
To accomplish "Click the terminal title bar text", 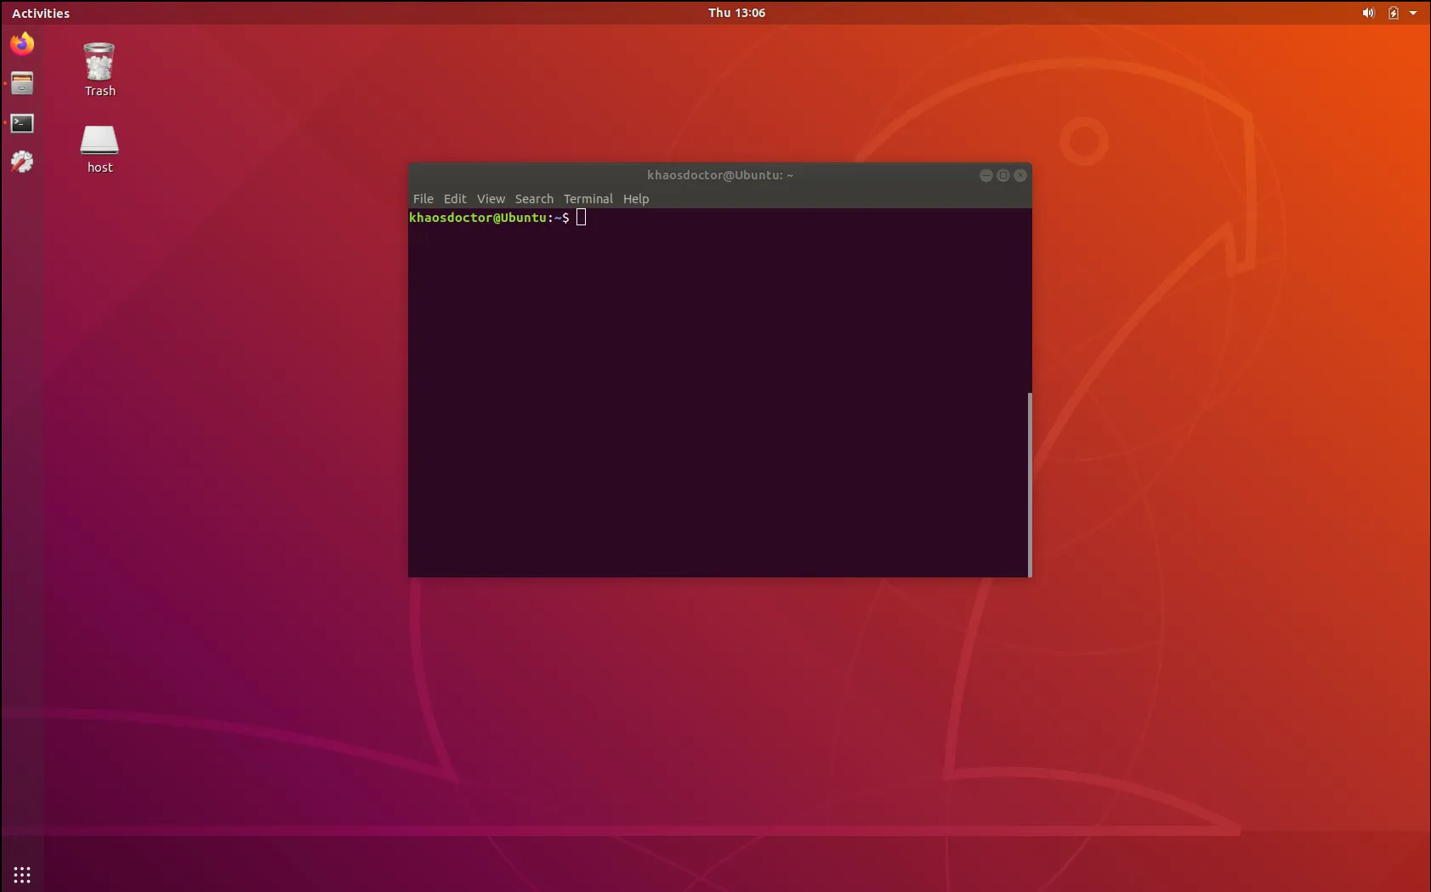I will click(x=720, y=175).
